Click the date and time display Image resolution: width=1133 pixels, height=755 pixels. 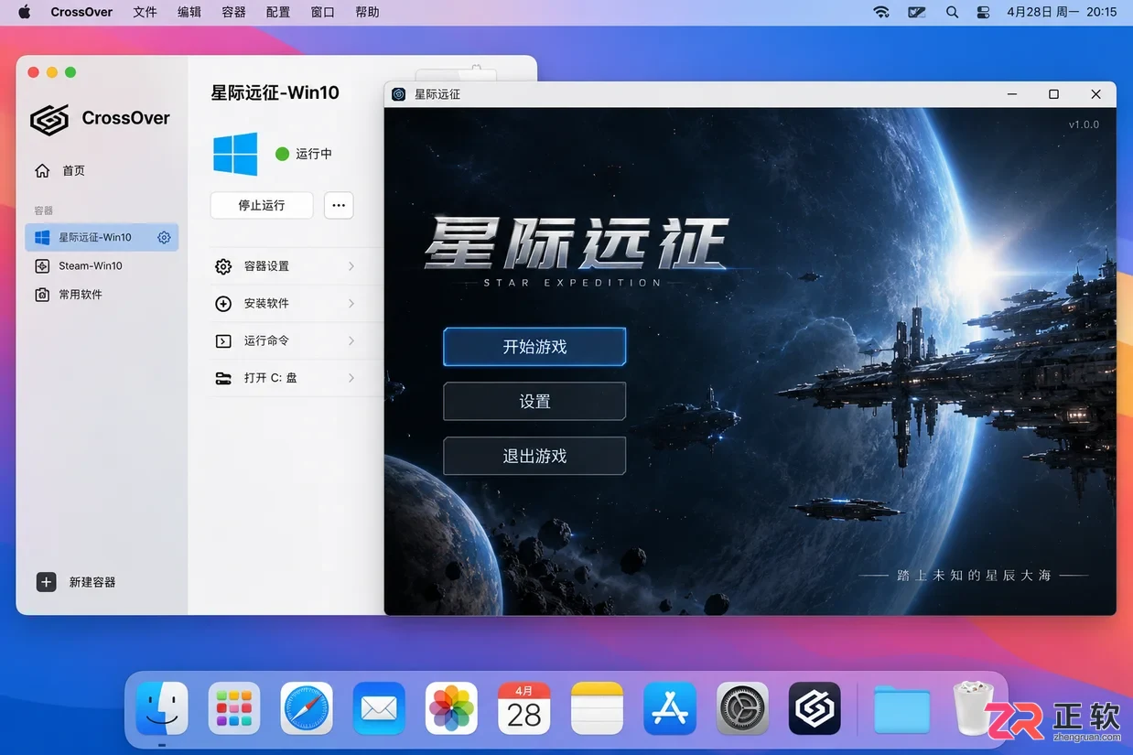tap(1062, 12)
